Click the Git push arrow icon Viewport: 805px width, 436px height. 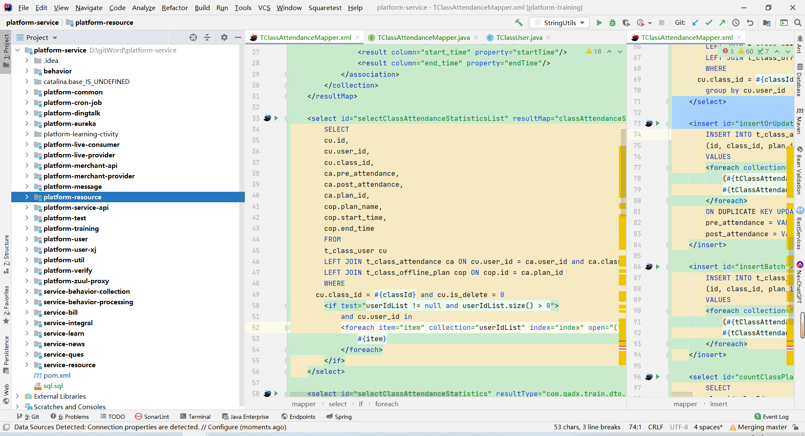(722, 23)
